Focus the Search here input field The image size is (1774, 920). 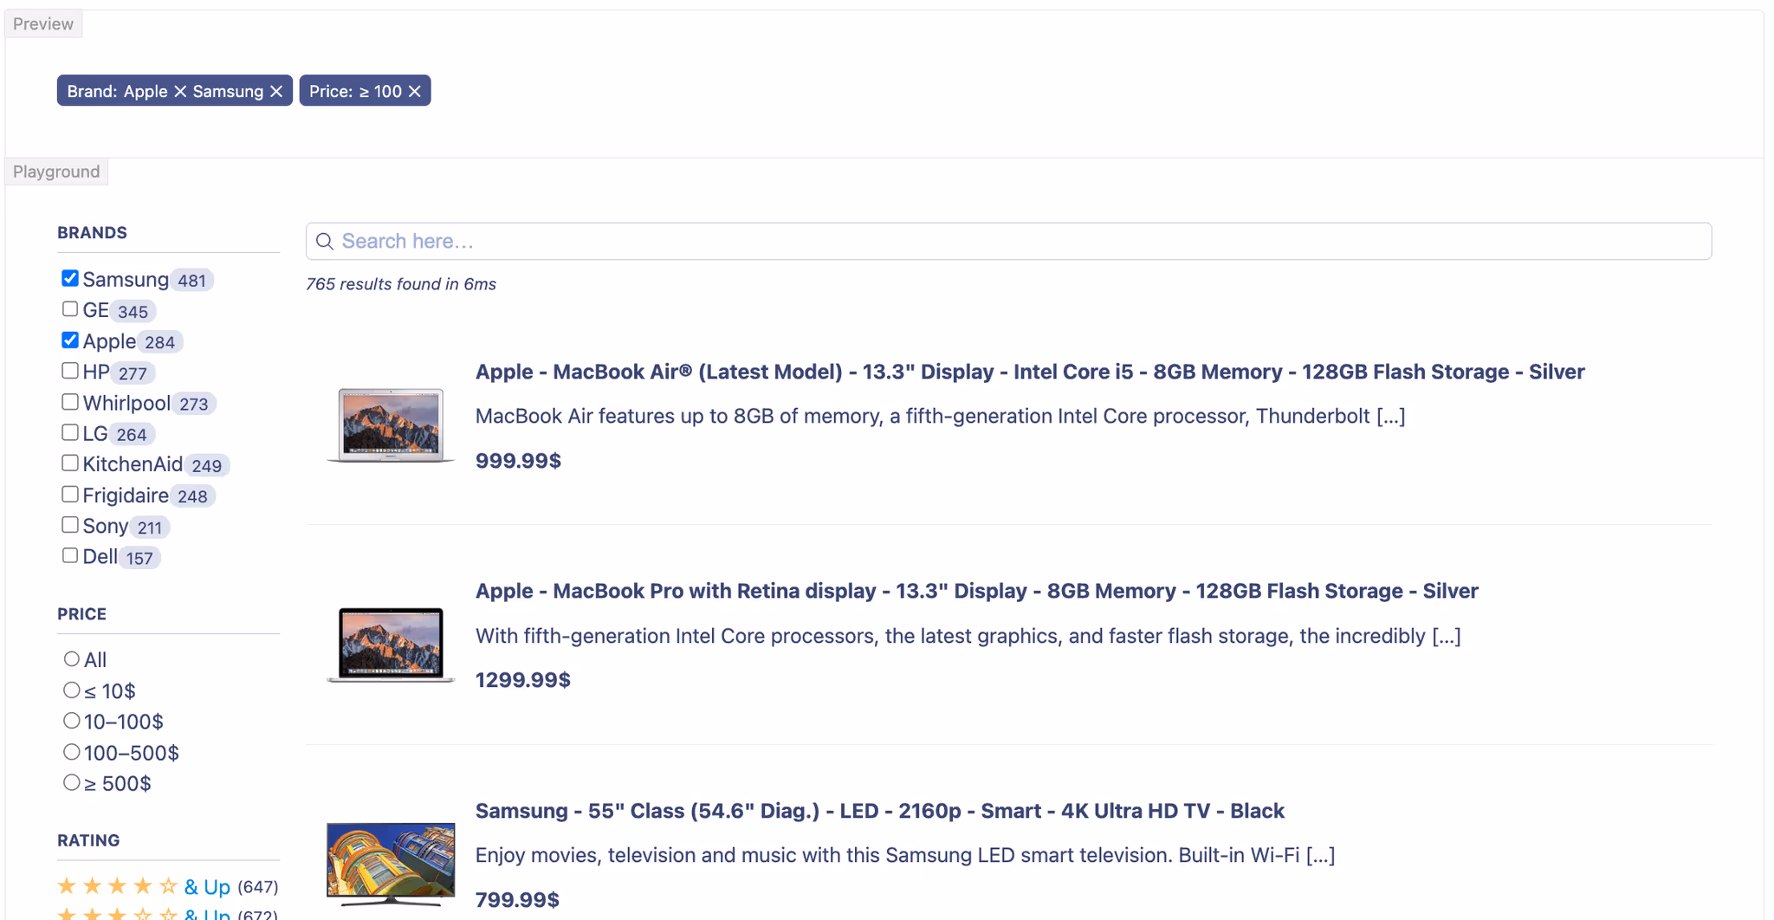(x=1008, y=241)
